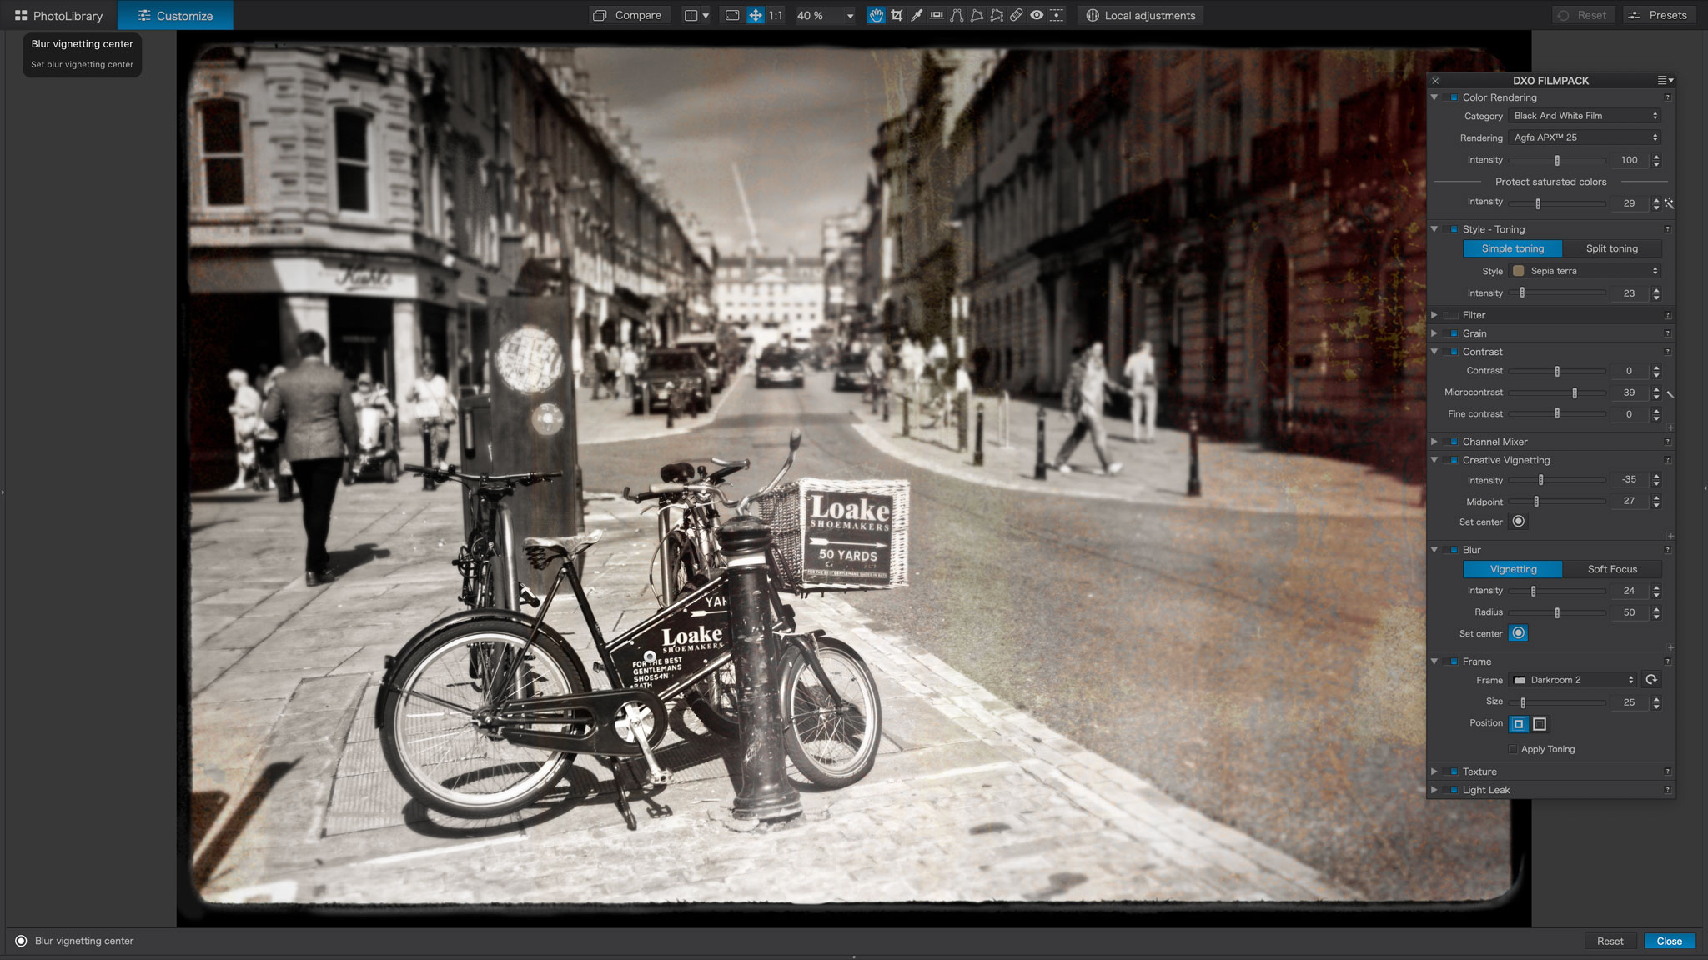Open the force rectangle perspective tool
Image resolution: width=1708 pixels, height=960 pixels.
[977, 15]
